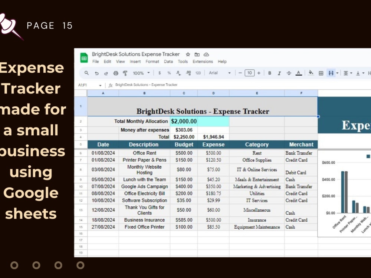Open the Data menu
The width and height of the screenshot is (371, 278).
[168, 62]
